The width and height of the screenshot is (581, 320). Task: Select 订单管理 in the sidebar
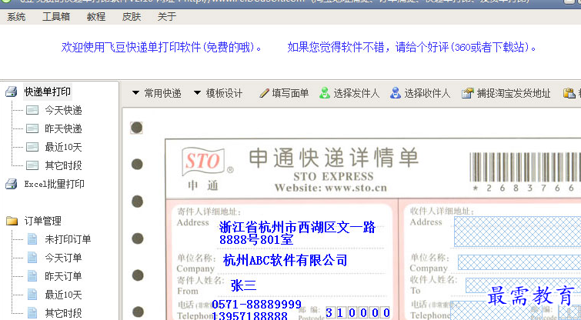(43, 221)
